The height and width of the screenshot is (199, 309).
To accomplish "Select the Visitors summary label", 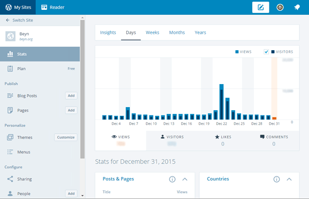I will (175, 137).
